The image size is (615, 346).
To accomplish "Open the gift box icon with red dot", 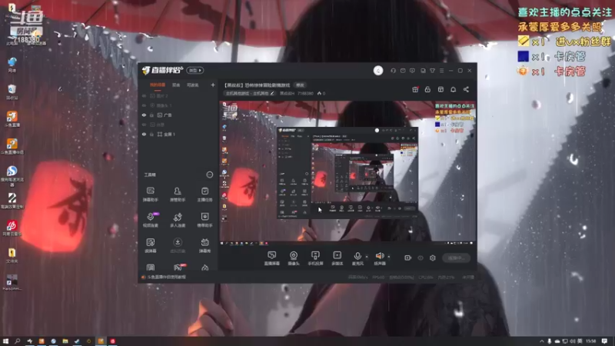I will (x=415, y=89).
